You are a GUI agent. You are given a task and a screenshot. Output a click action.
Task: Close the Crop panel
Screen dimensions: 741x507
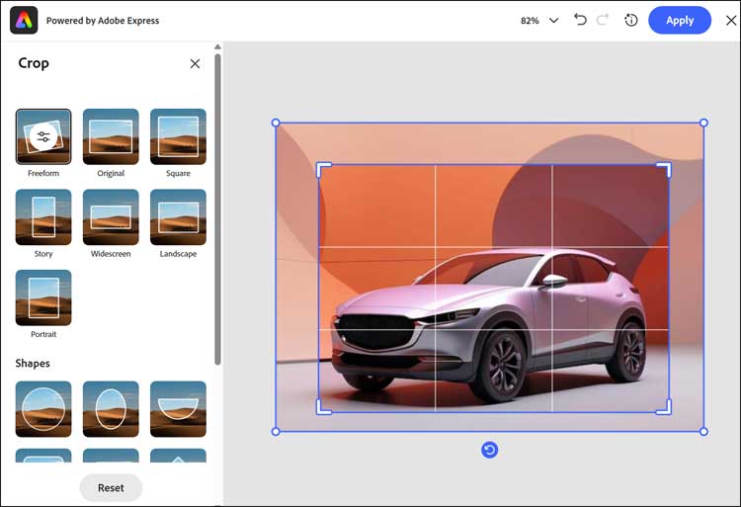click(195, 64)
